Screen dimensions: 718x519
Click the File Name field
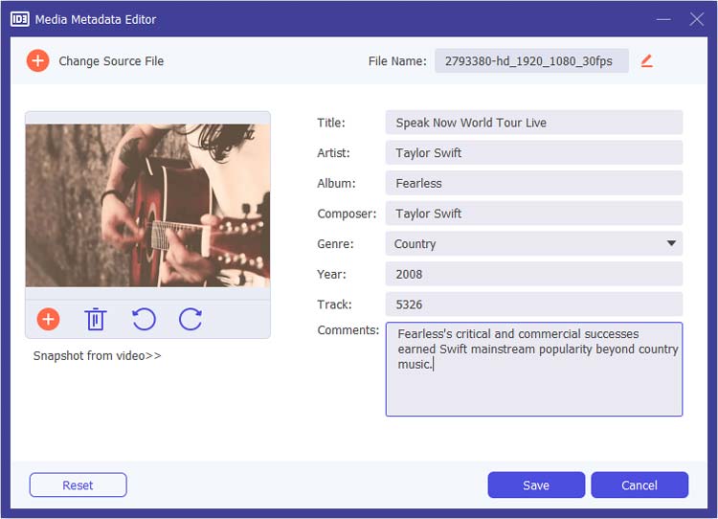[531, 61]
